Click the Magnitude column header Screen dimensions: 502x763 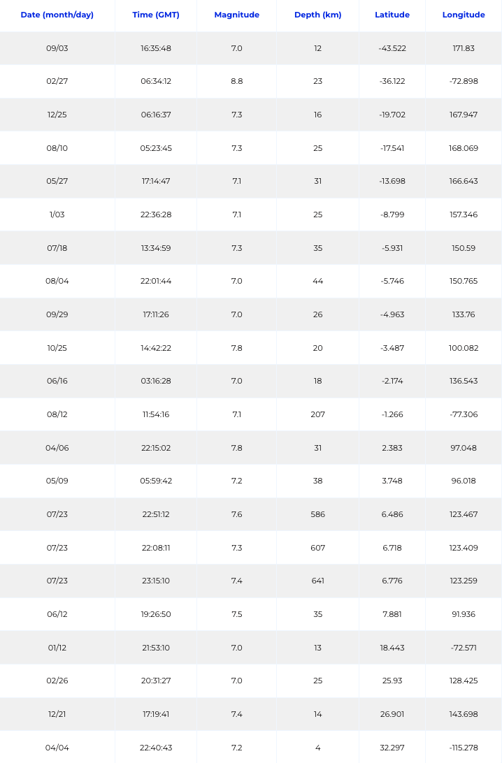click(236, 15)
